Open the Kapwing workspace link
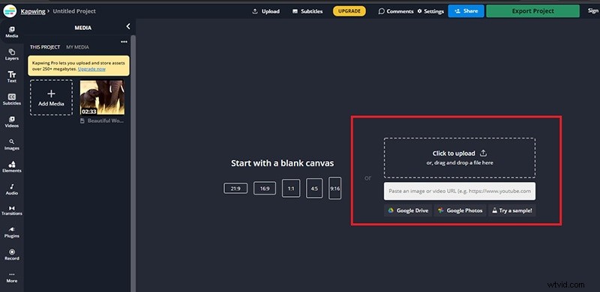 (32, 11)
